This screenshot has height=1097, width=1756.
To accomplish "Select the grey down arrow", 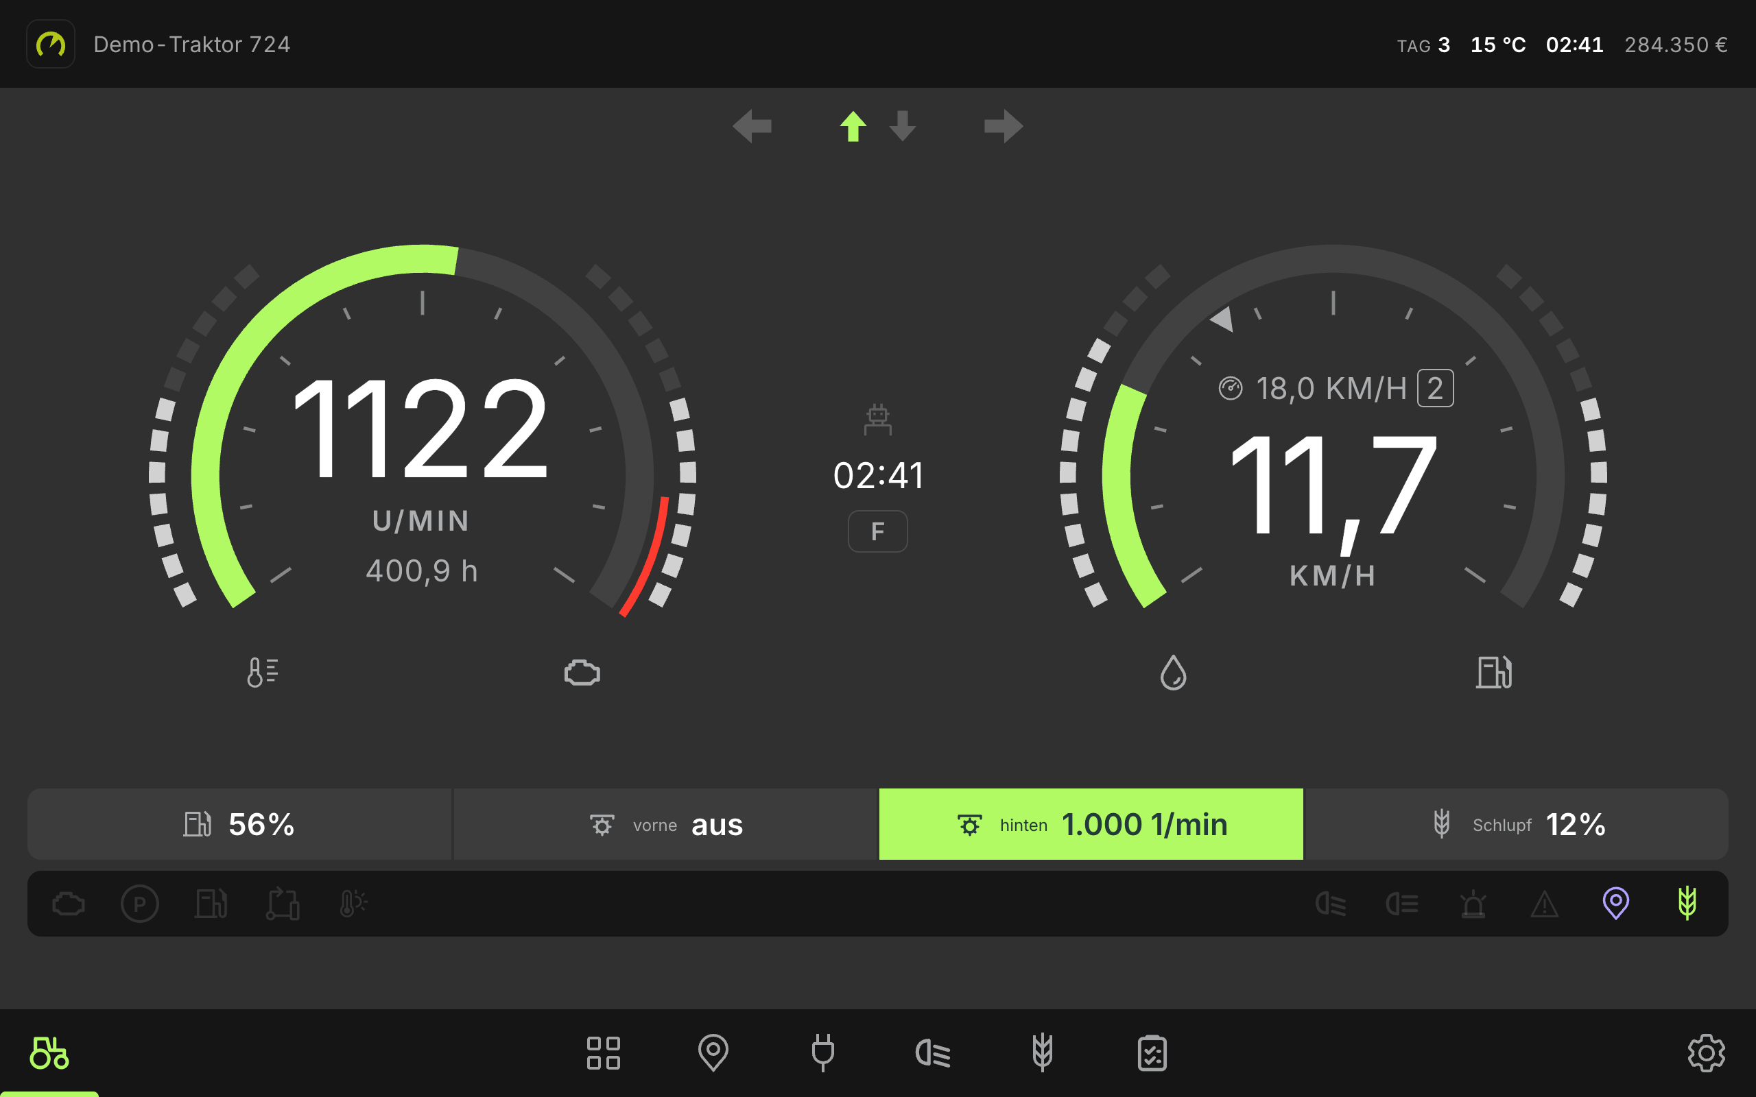I will click(903, 126).
